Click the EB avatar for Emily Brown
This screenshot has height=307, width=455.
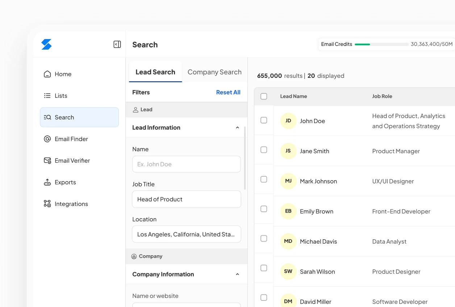[288, 211]
